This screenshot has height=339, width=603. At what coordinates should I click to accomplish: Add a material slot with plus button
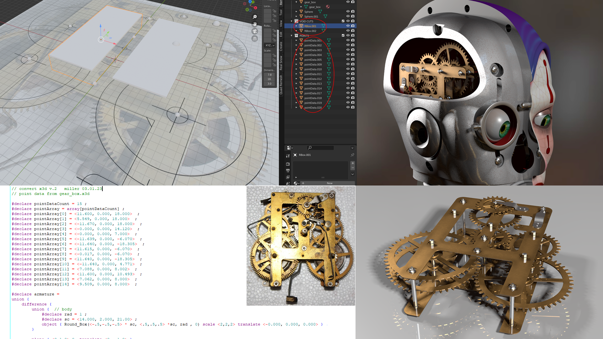353,163
